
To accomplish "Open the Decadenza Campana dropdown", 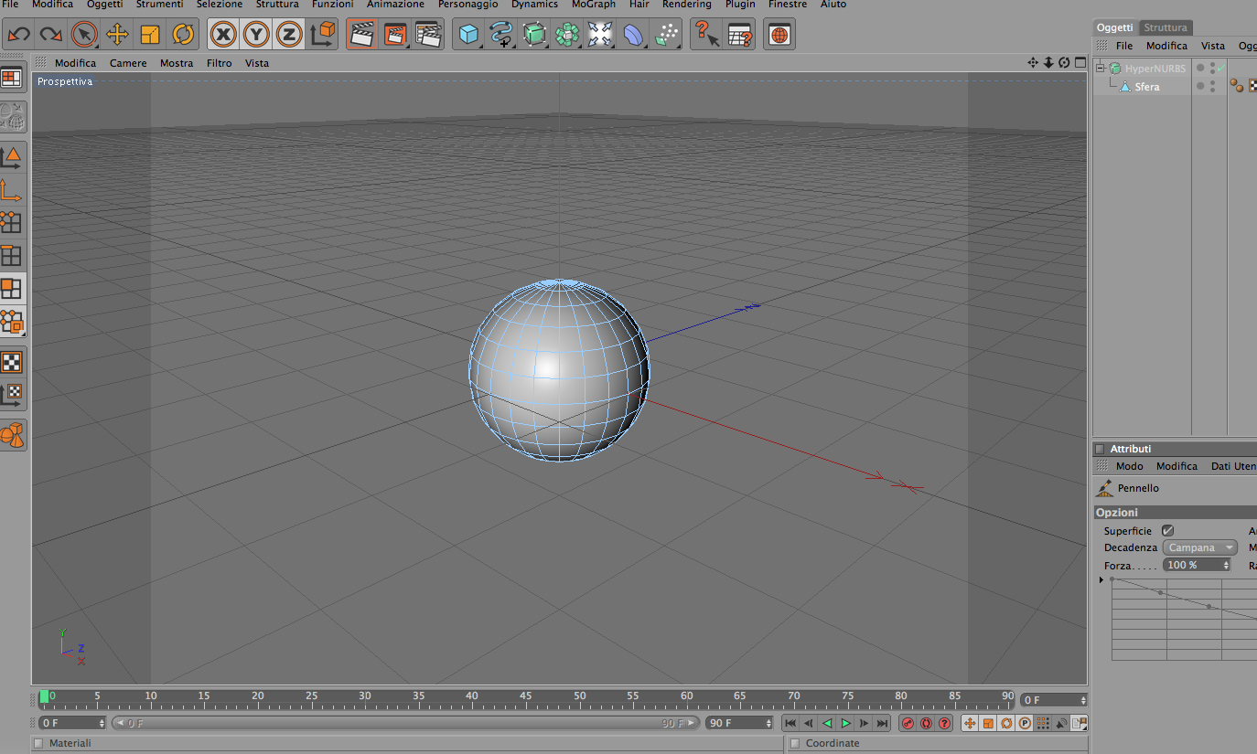I will tap(1199, 547).
